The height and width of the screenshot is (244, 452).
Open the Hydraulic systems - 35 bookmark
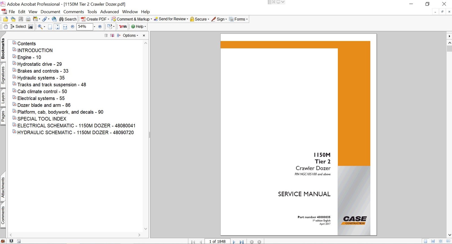(41, 78)
